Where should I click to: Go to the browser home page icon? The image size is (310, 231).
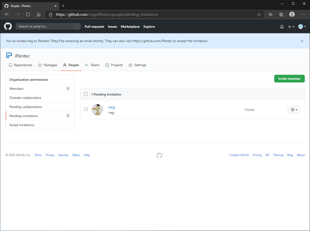39,14
